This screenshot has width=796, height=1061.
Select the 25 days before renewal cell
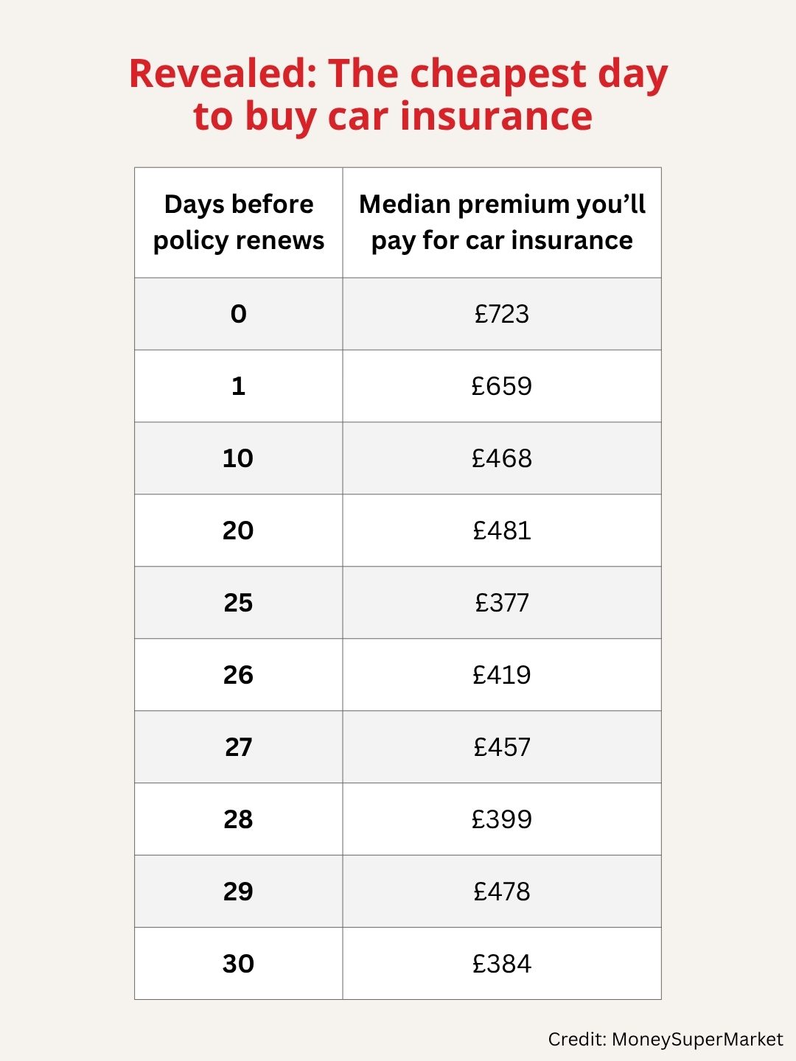tap(238, 603)
